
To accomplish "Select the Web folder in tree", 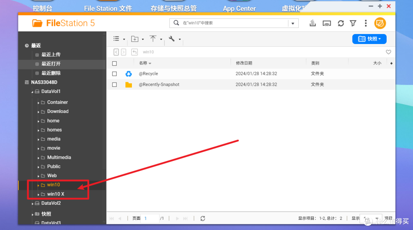I will 52,176.
